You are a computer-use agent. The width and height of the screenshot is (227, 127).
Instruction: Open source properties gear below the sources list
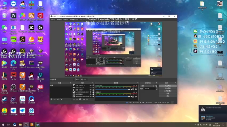coord(80,99)
